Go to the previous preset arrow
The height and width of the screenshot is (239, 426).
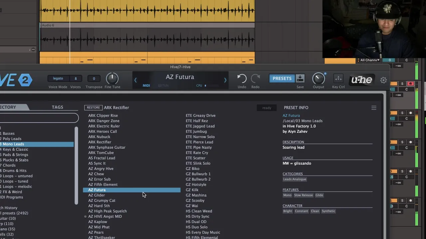click(x=135, y=80)
